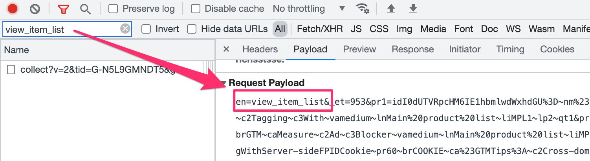Filter requests by Fetch/XHR type

pyautogui.click(x=320, y=29)
